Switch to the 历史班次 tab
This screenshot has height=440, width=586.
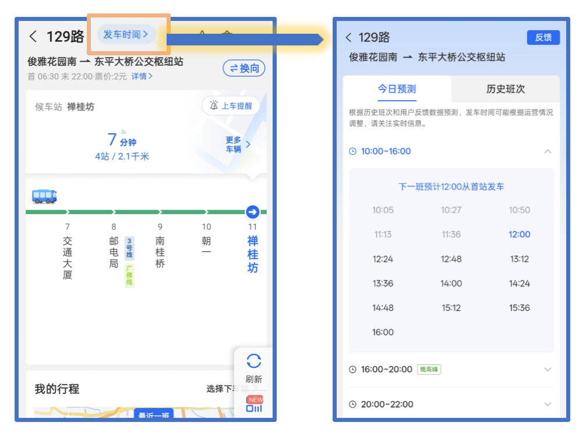pos(505,89)
